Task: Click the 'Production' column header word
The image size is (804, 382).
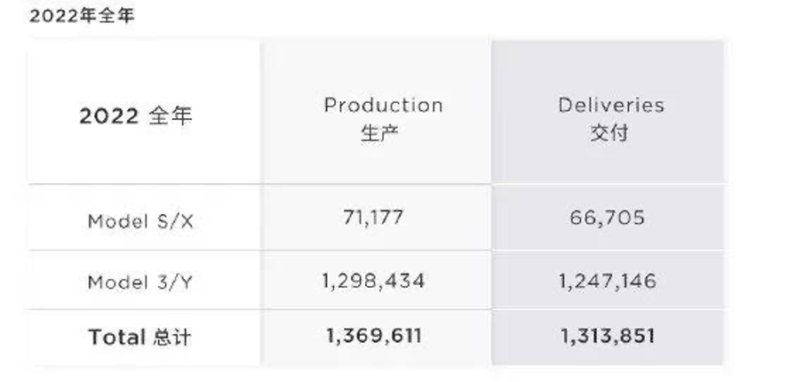Action: click(383, 105)
